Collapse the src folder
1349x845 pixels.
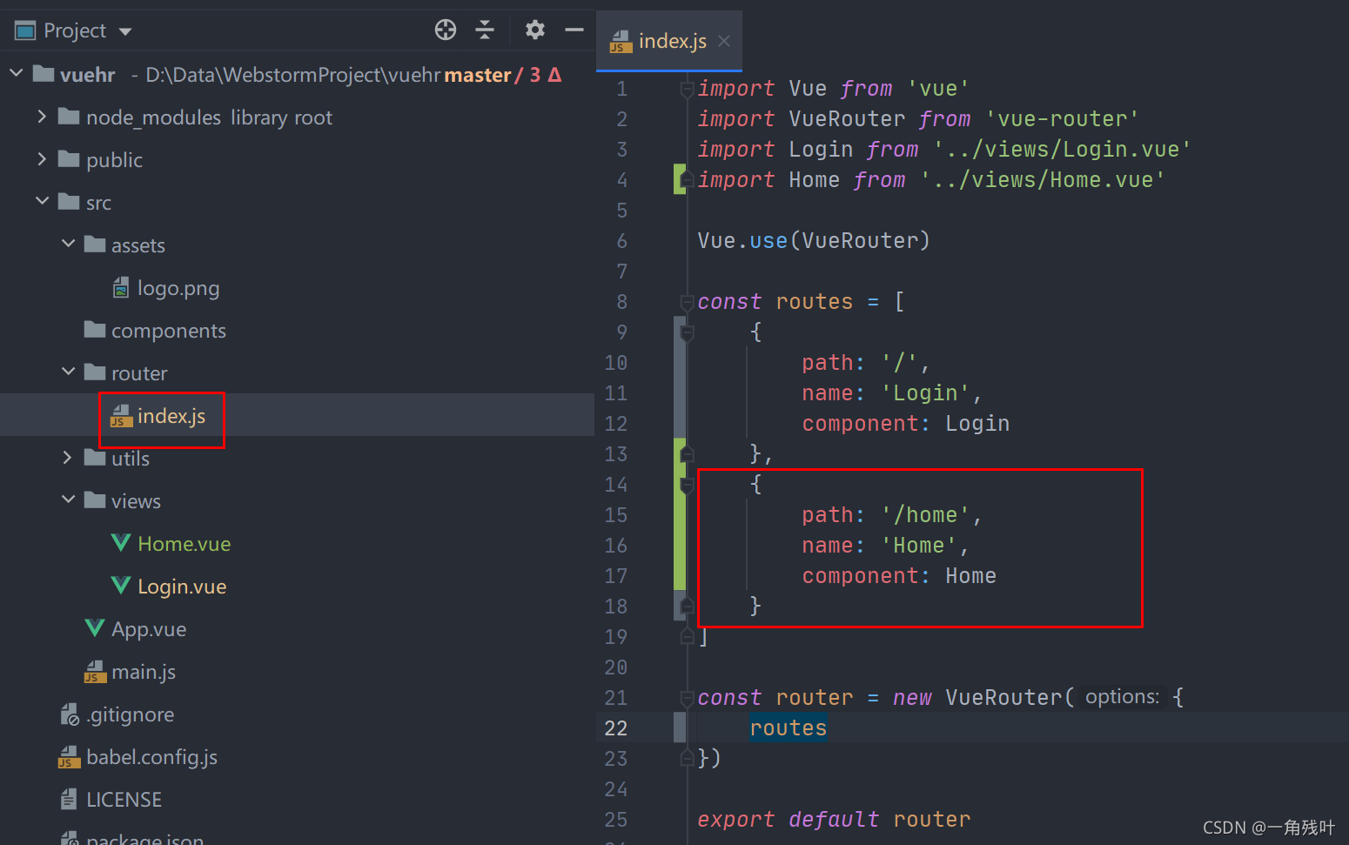(x=42, y=201)
